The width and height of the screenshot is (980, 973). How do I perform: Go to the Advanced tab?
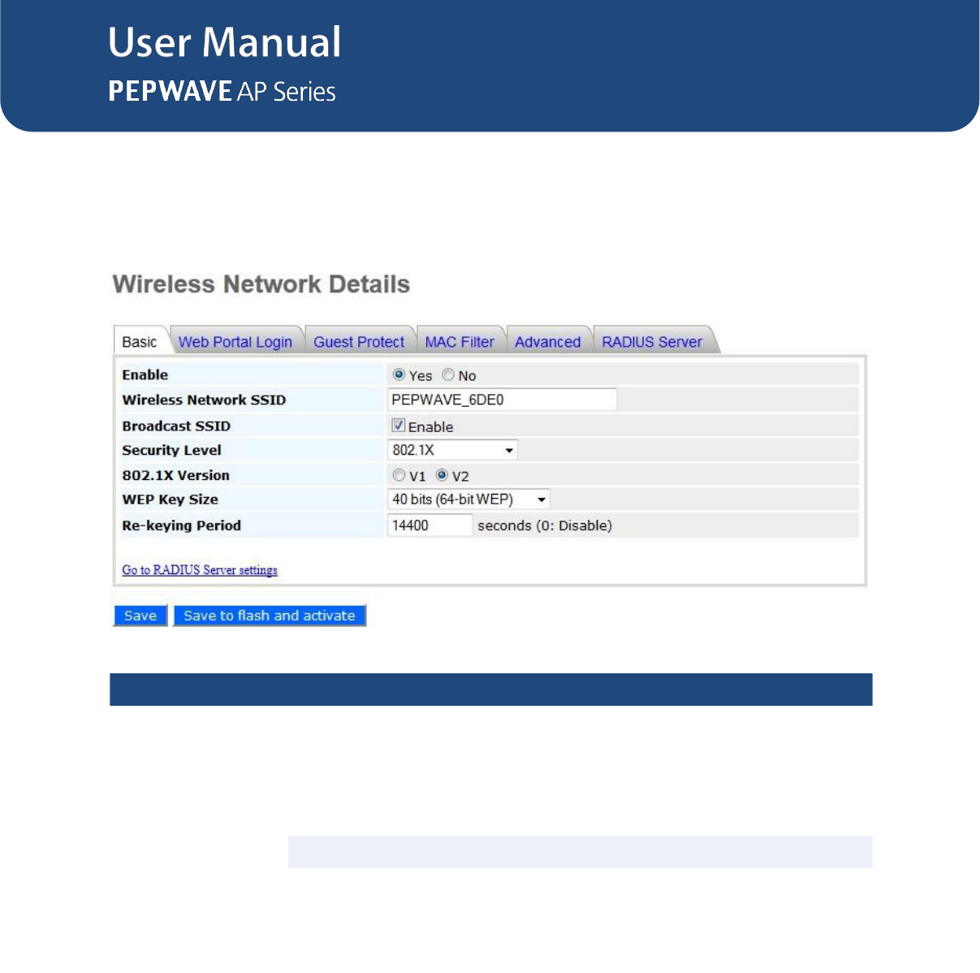point(548,342)
